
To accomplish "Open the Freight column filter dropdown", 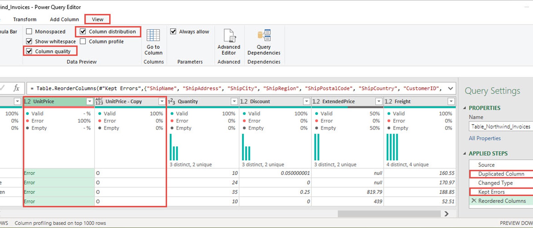I will [451, 101].
